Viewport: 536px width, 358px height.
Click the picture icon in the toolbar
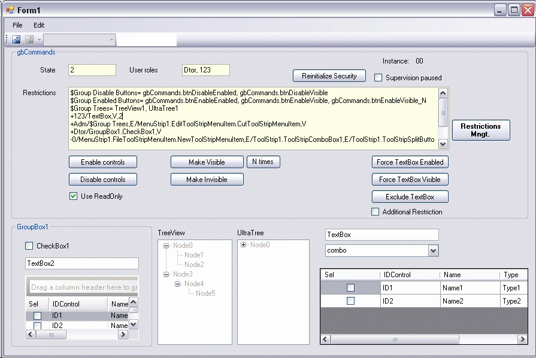click(x=16, y=40)
